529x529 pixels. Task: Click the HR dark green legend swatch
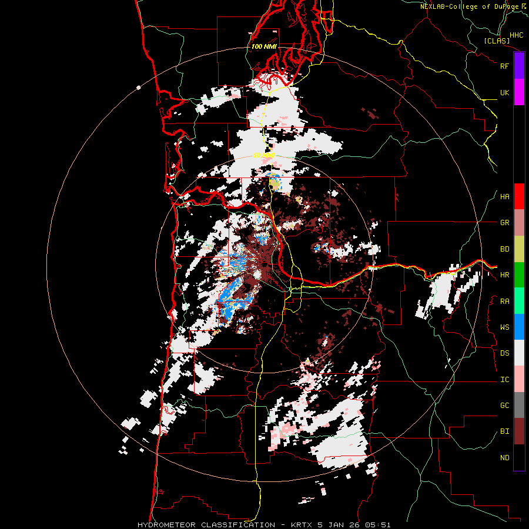click(519, 275)
